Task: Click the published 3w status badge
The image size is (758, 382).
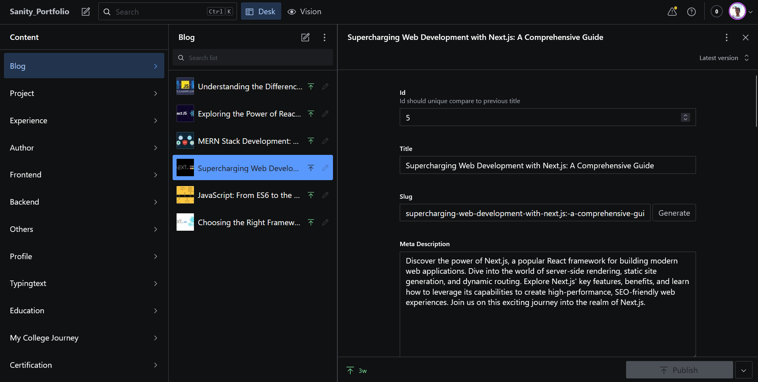Action: [357, 371]
